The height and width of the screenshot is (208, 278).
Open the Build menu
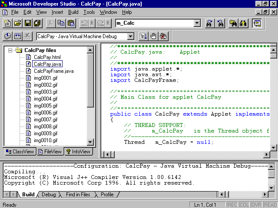[x=73, y=12]
